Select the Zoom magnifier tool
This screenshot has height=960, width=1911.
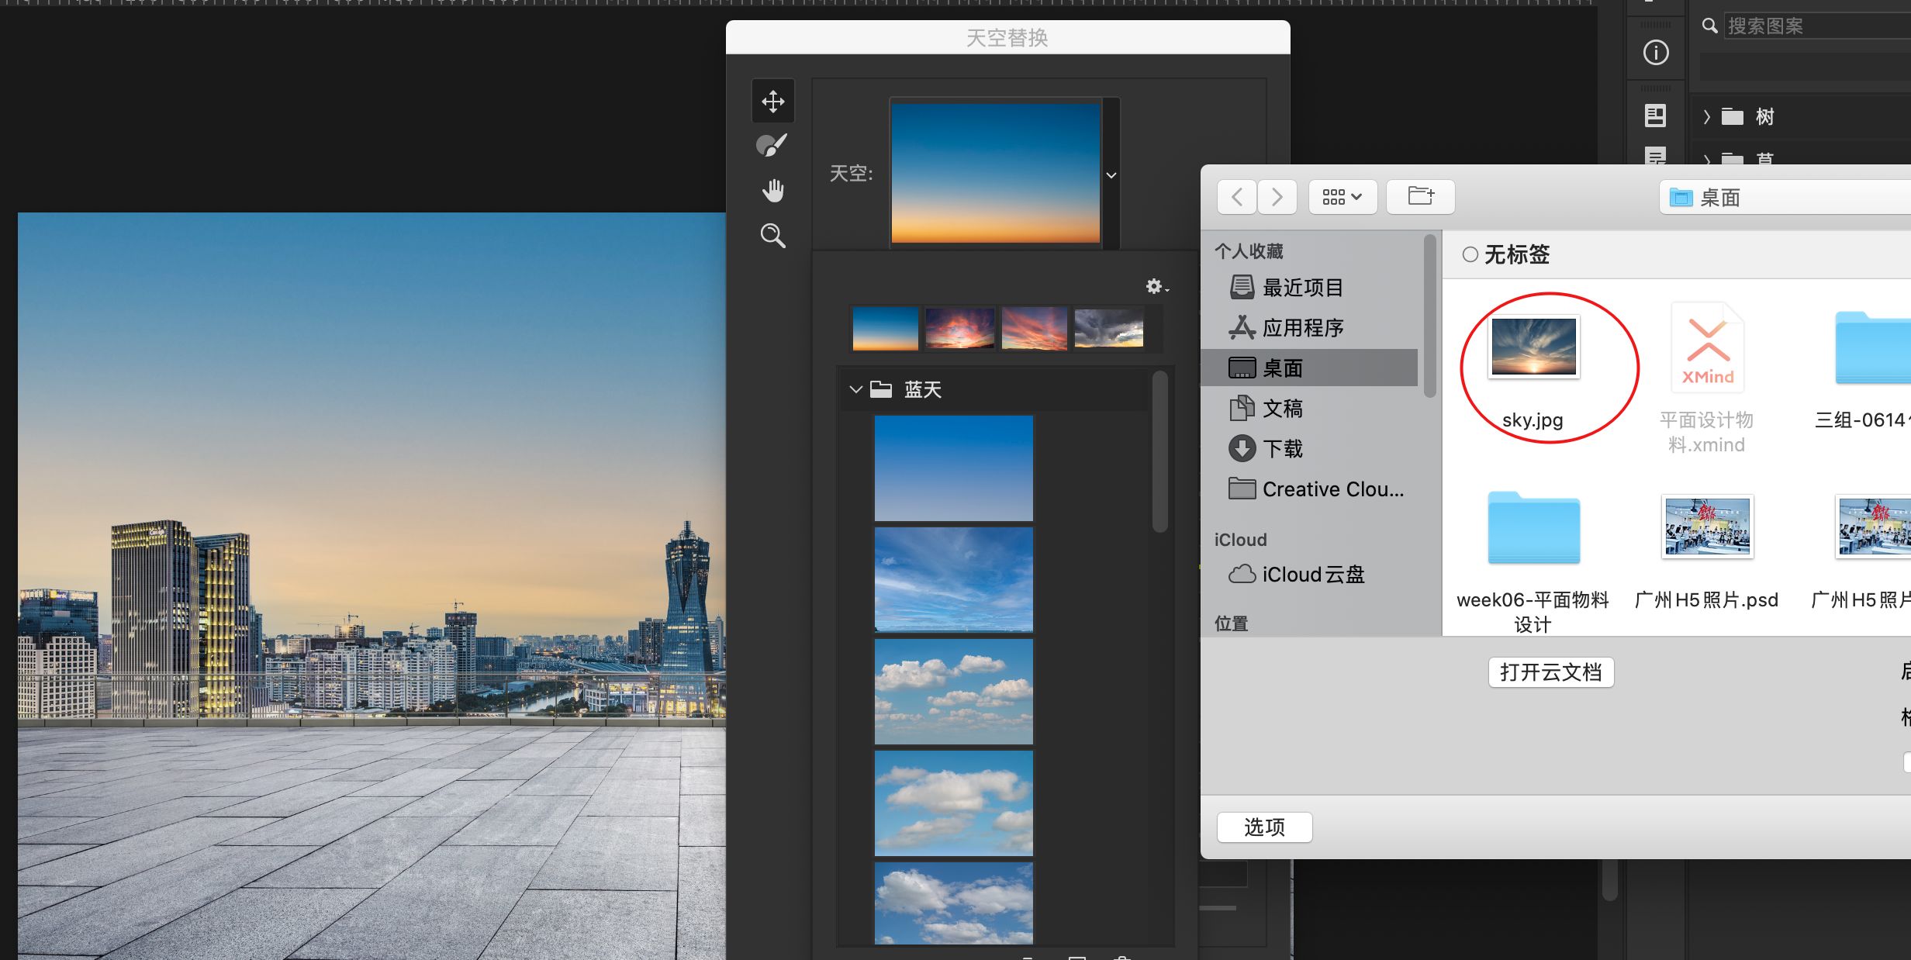pyautogui.click(x=772, y=235)
